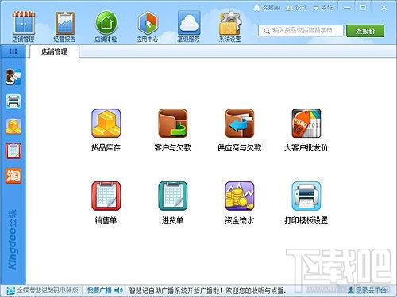Open the 论坛 forum link
The image size is (397, 297).
coord(297,8)
